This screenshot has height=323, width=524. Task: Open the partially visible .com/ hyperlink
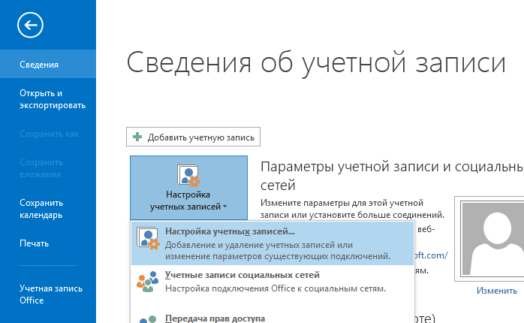[x=432, y=255]
